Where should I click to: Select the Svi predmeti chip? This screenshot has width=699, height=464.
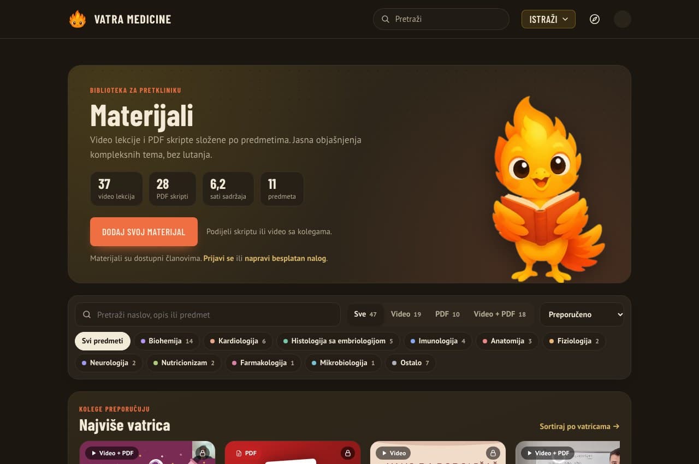click(x=103, y=341)
